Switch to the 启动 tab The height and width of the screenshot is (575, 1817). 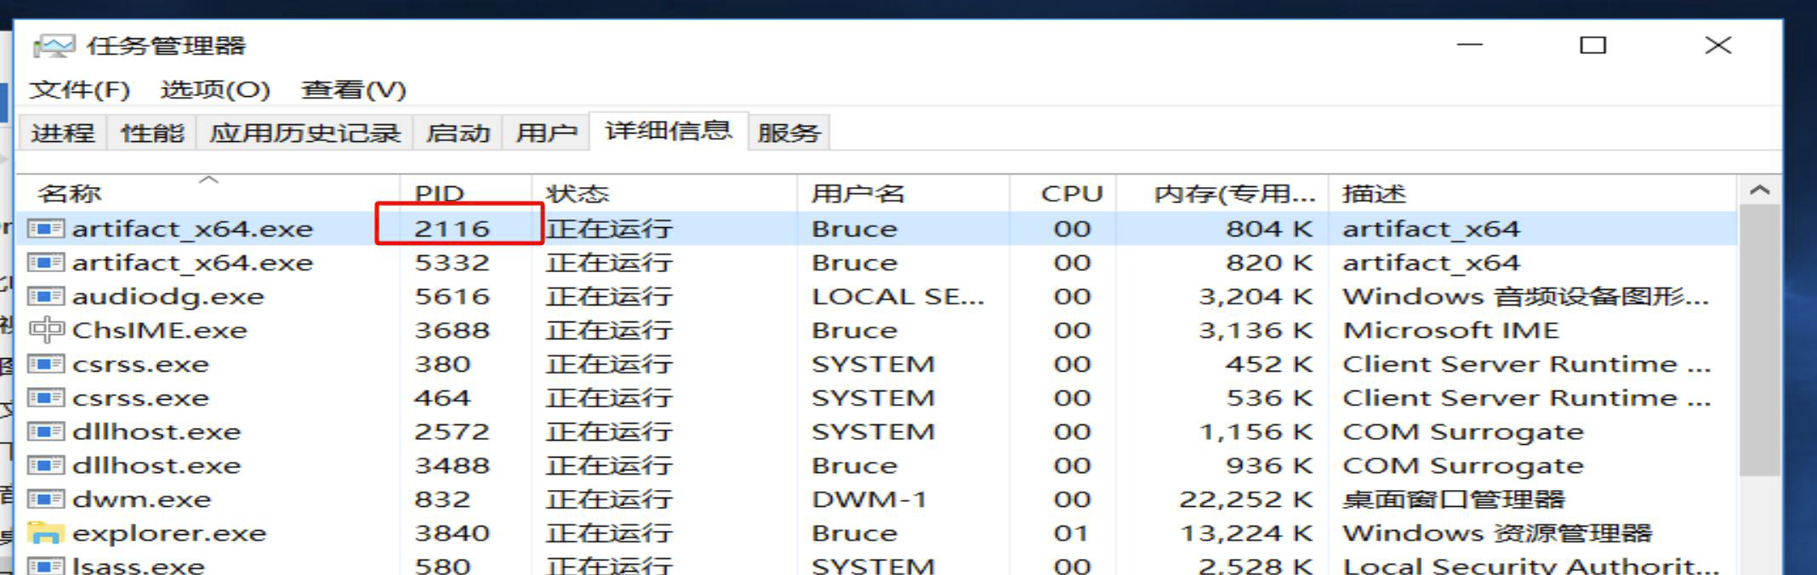pyautogui.click(x=458, y=133)
